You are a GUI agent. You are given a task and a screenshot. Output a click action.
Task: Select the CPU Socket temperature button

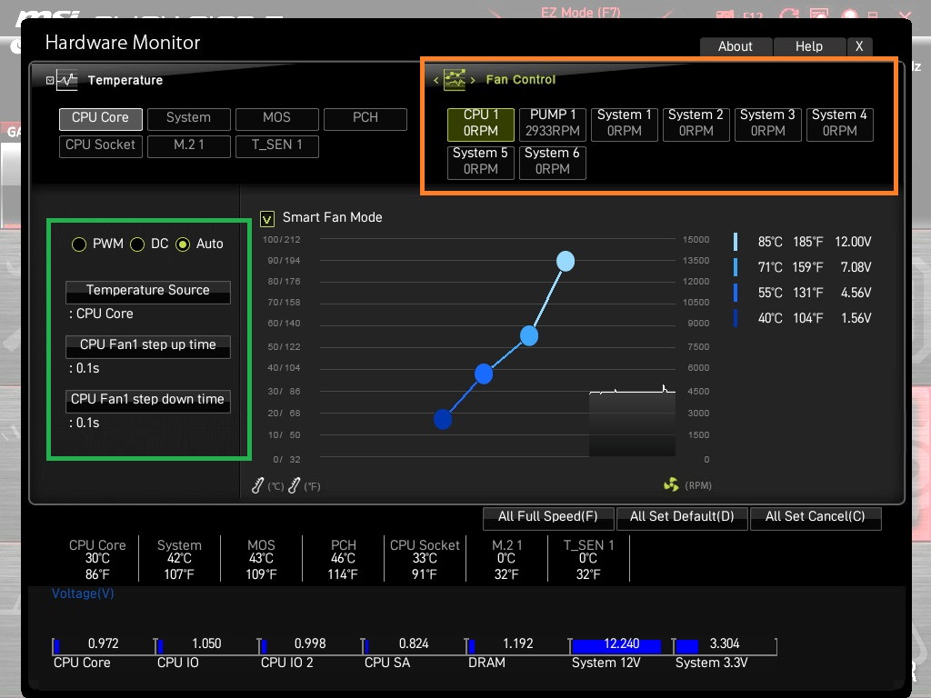[100, 146]
